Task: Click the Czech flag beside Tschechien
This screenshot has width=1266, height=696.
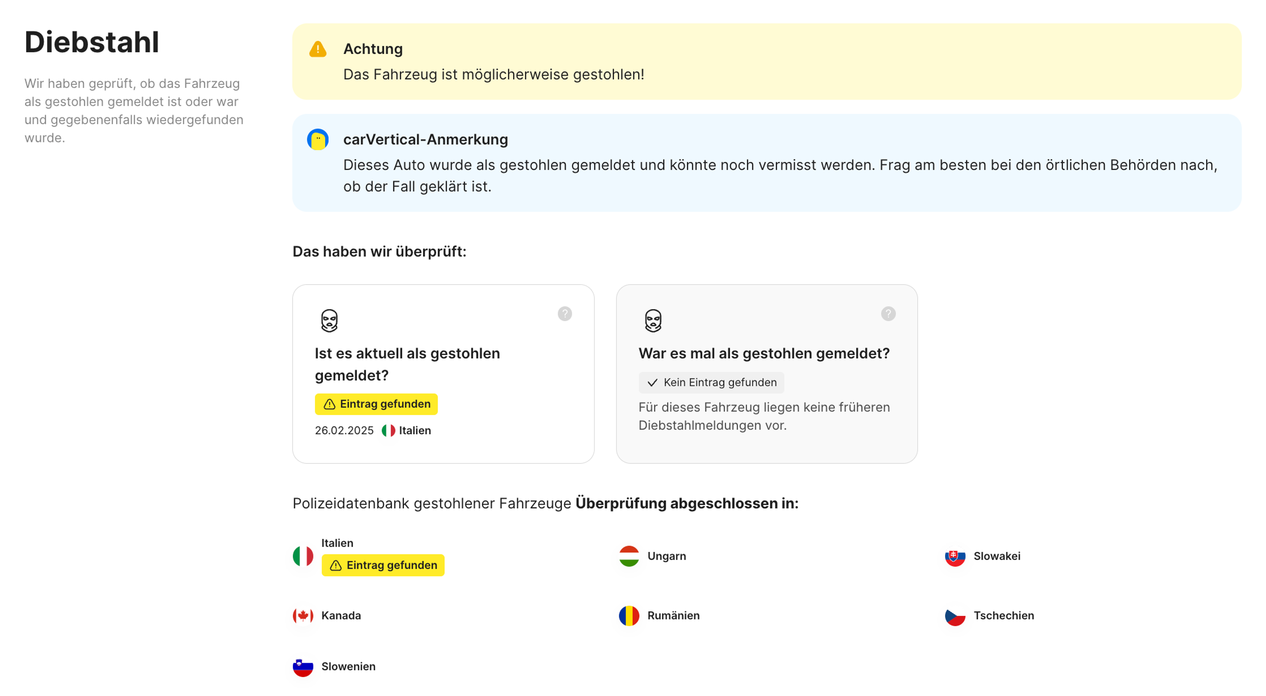Action: 955,616
